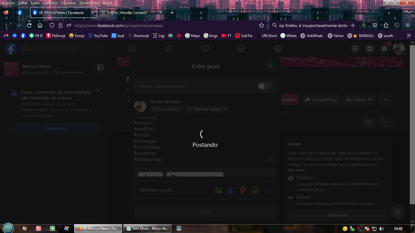Open the Adicionar grupos dropdown
The width and height of the screenshot is (415, 233).
(207, 109)
